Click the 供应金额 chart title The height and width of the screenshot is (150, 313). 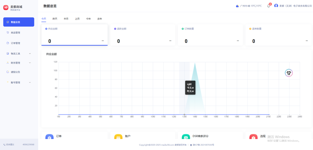pyautogui.click(x=51, y=54)
